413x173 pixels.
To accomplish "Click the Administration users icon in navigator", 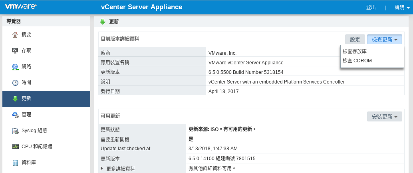I will click(x=15, y=115).
